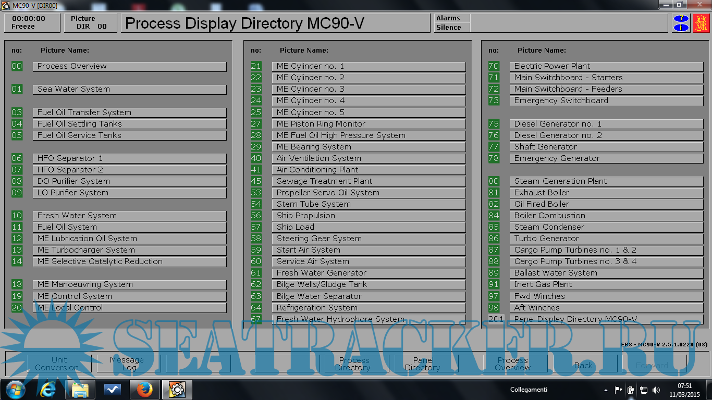Silence the alarms
Viewport: 712px width, 400px height.
[x=451, y=28]
